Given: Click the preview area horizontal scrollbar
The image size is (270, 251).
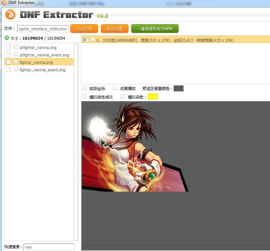Looking at the screenshot, I should [x=176, y=247].
